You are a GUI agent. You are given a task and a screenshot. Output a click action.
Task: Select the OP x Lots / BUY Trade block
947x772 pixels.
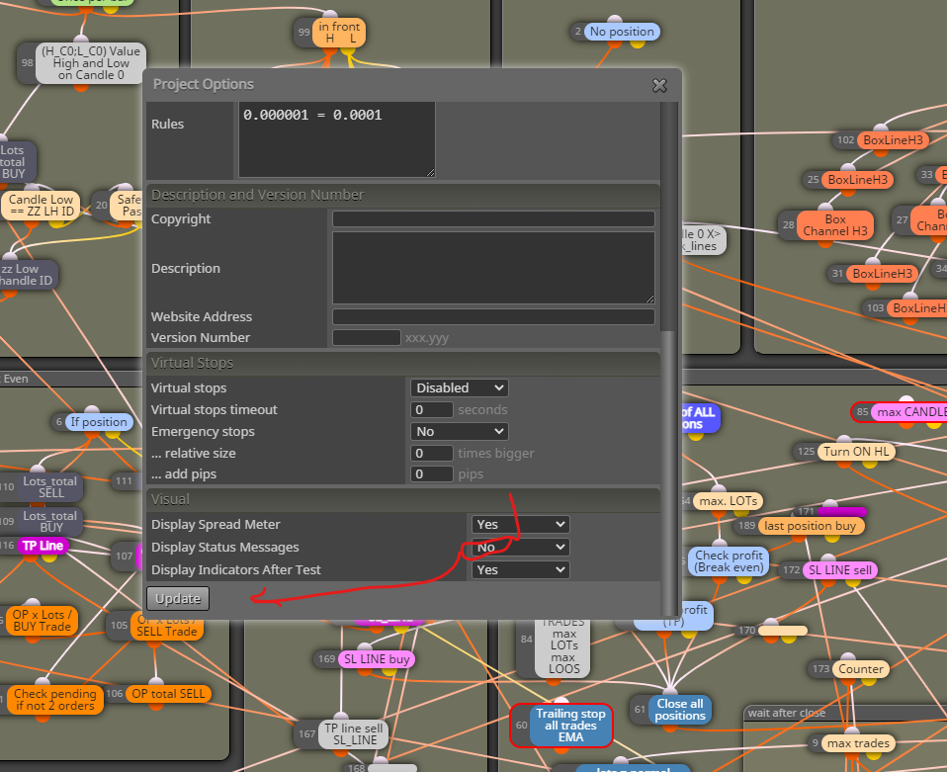click(x=42, y=621)
